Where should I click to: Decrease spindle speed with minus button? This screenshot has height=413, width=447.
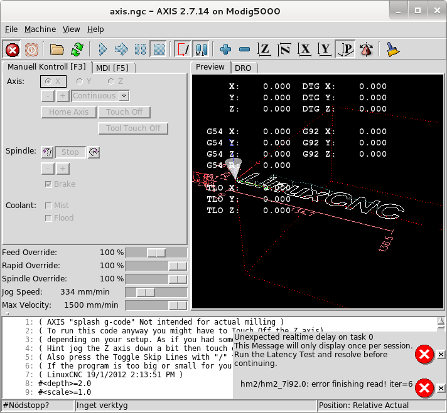(x=48, y=169)
